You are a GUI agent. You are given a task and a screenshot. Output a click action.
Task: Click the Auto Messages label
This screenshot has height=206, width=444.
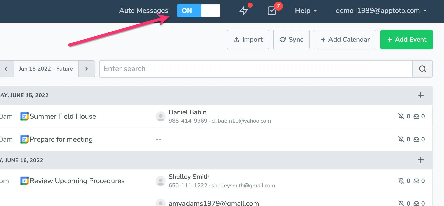pyautogui.click(x=143, y=11)
